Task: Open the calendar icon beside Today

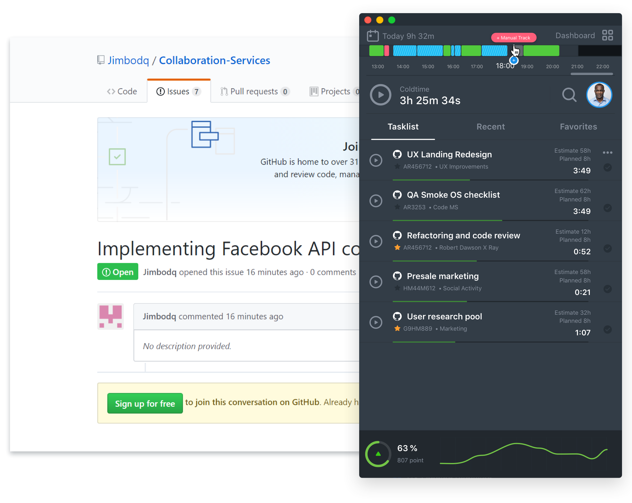Action: point(373,36)
